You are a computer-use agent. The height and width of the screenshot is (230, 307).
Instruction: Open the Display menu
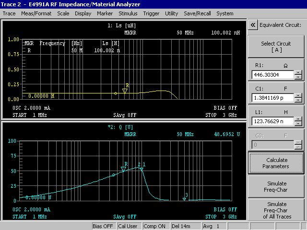tap(83, 13)
